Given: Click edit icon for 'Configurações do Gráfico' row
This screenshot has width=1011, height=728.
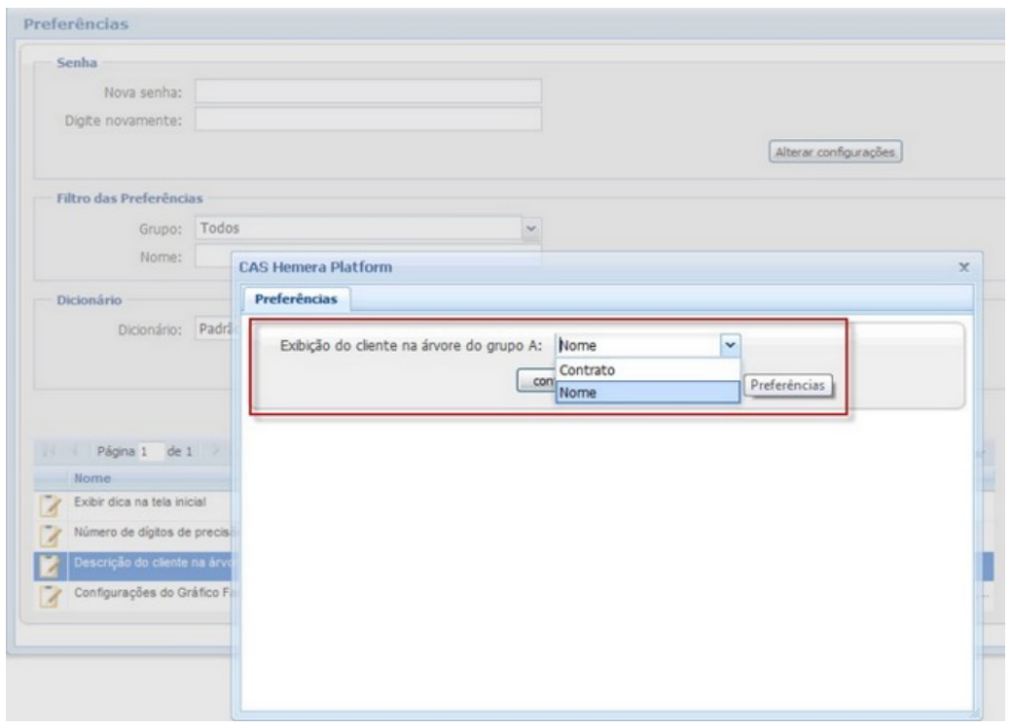Looking at the screenshot, I should point(48,594).
